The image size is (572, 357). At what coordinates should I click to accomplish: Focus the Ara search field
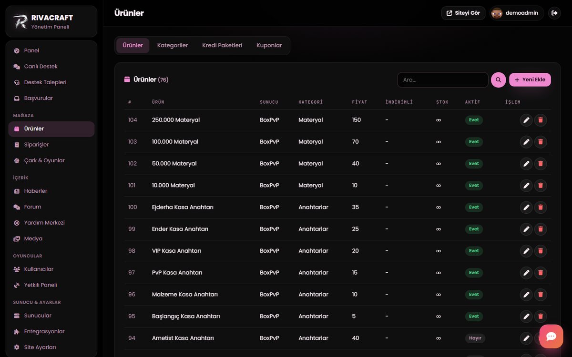(x=442, y=80)
